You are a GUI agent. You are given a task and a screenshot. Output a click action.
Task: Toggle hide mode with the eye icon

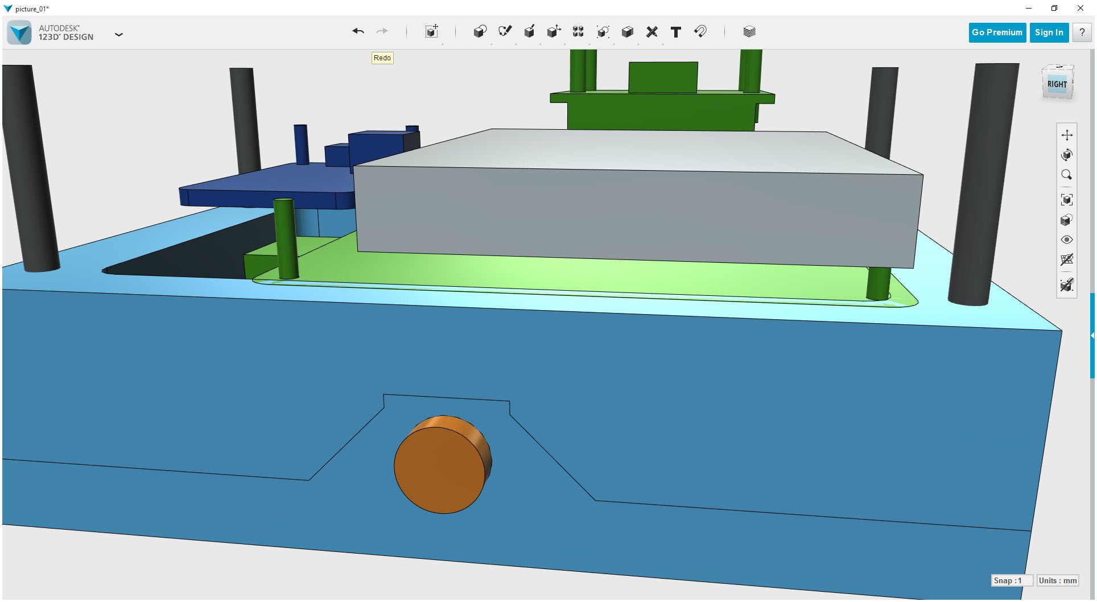tap(1067, 240)
